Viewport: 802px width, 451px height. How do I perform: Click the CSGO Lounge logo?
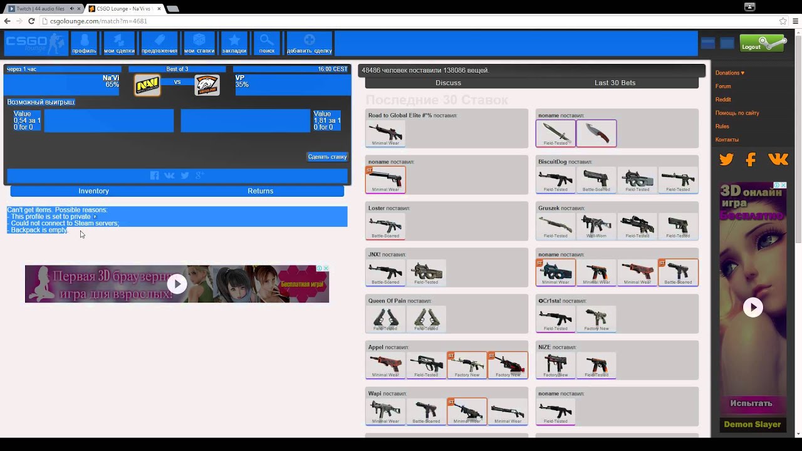pyautogui.click(x=36, y=44)
